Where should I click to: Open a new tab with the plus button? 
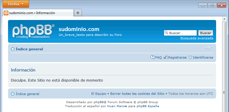[78, 13]
